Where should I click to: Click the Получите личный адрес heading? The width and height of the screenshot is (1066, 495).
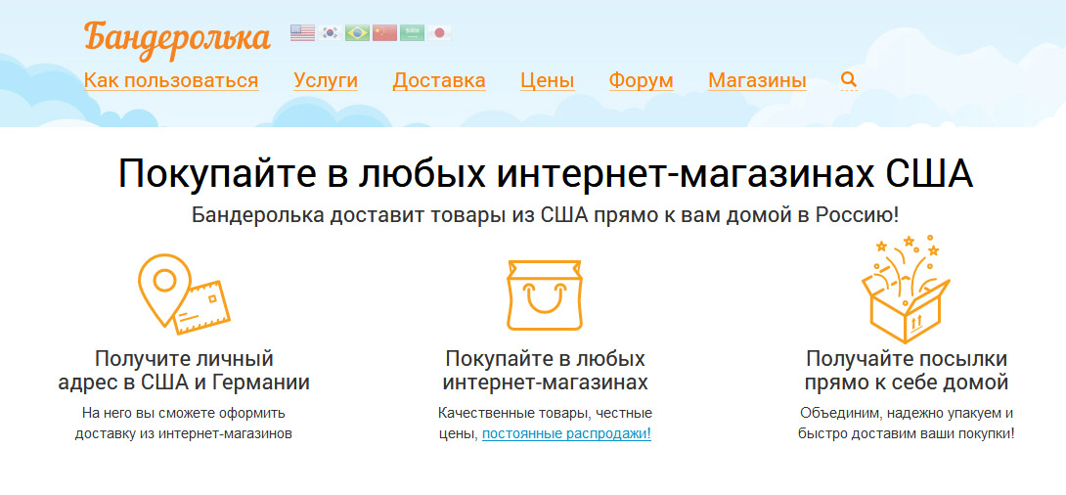click(184, 371)
